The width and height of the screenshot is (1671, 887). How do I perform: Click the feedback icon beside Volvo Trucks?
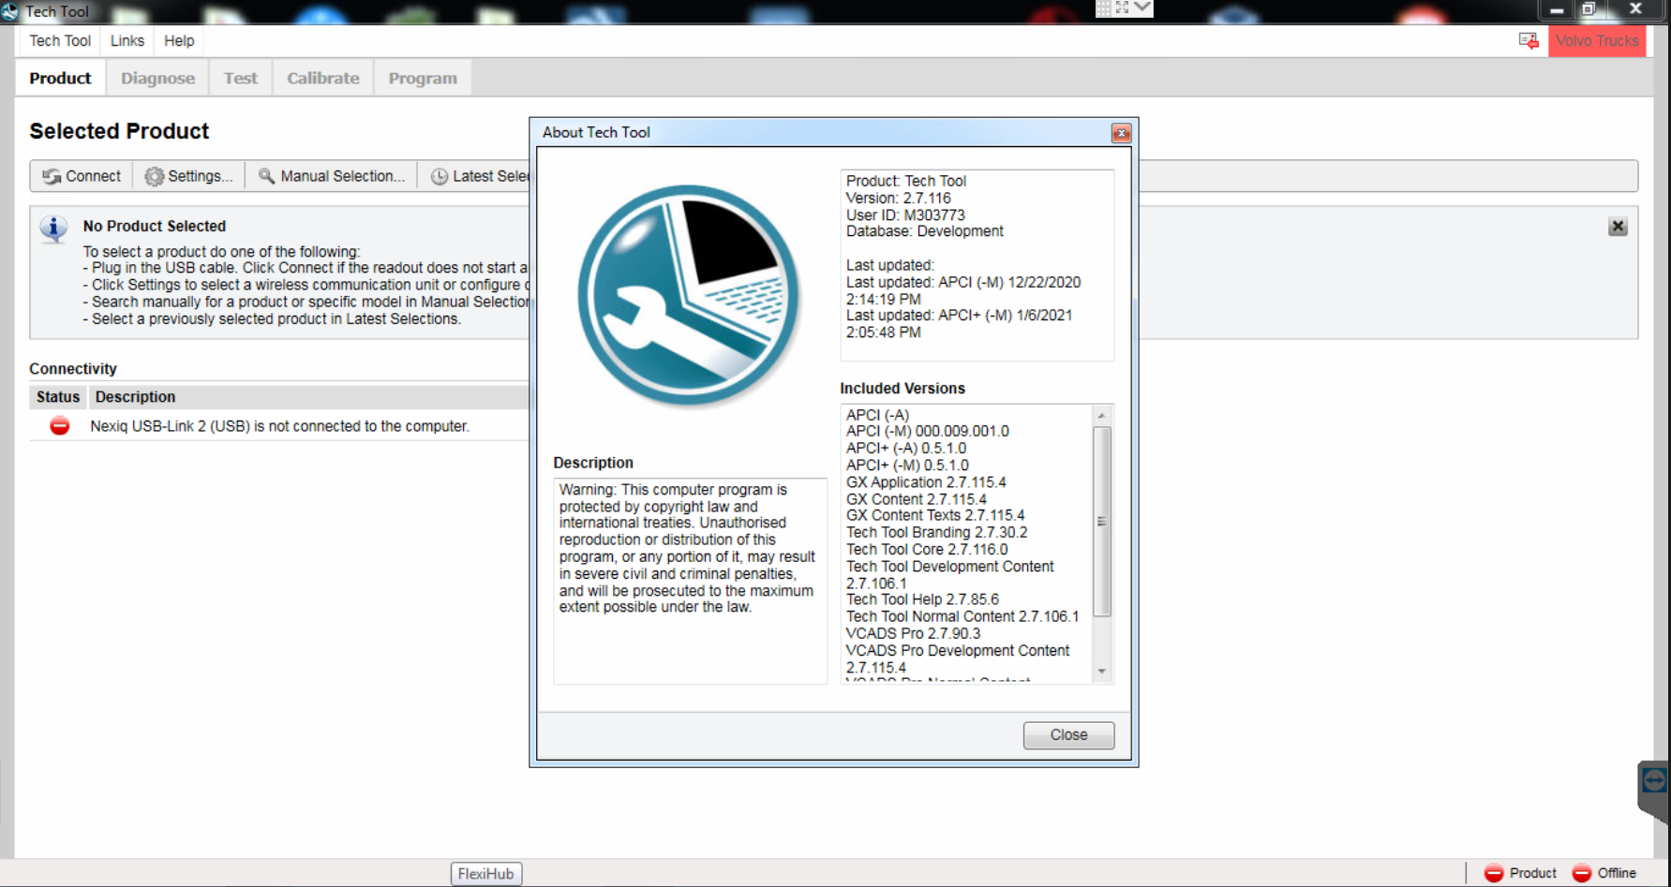[x=1529, y=41]
